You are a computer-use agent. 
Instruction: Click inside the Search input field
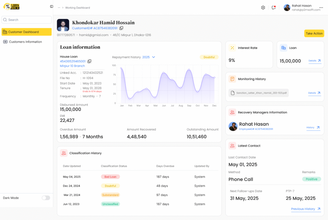click(x=27, y=20)
